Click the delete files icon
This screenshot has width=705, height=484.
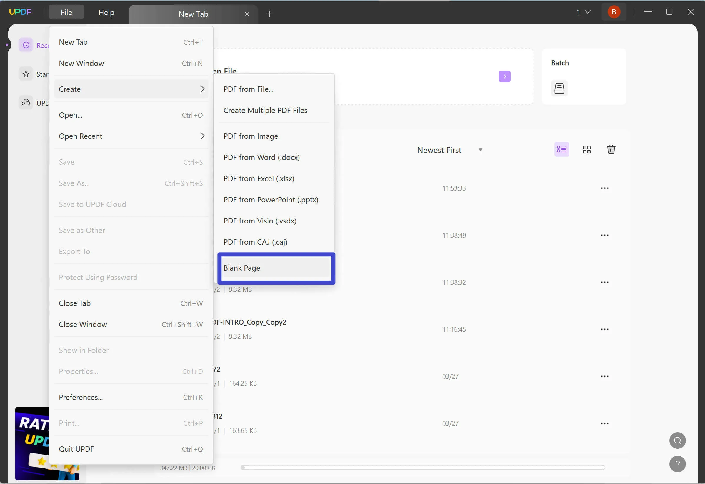(611, 150)
